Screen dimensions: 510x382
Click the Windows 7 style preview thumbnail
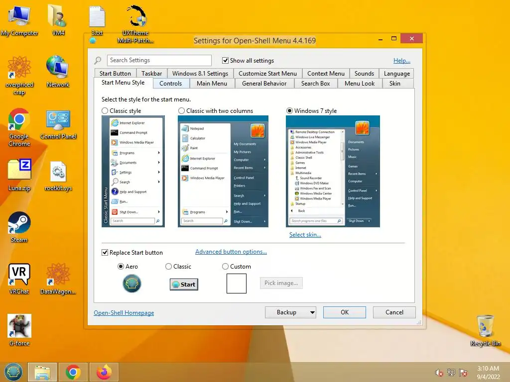coord(333,171)
